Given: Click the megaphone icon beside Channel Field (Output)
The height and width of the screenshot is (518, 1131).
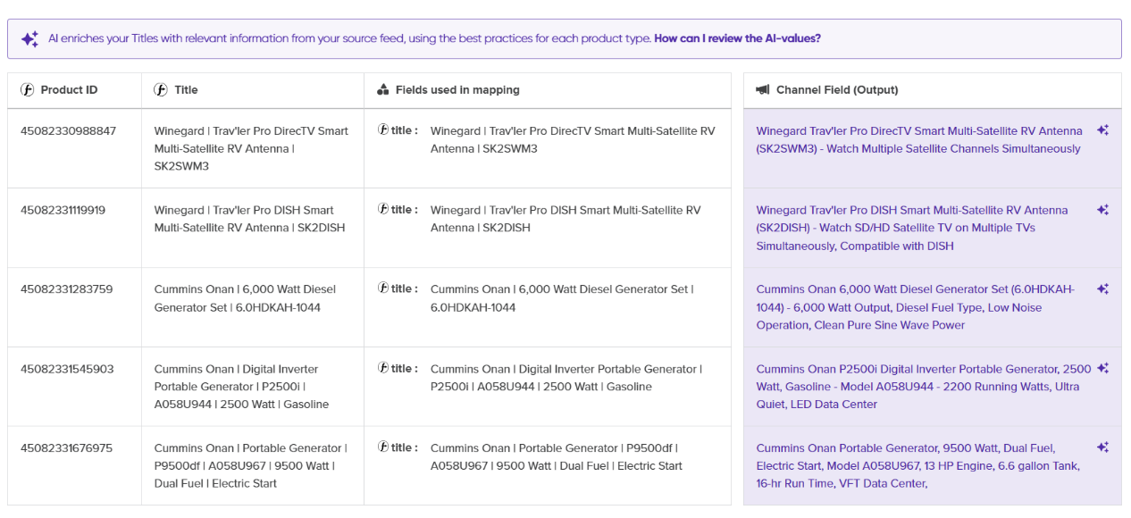Looking at the screenshot, I should [x=763, y=90].
